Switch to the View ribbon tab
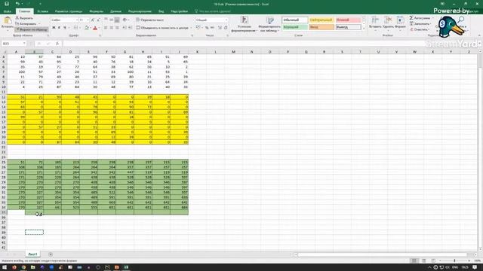Screen dimensions: 483x271 pyautogui.click(x=161, y=11)
